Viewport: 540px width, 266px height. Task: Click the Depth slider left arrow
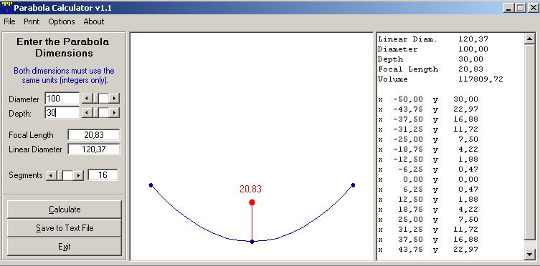click(x=87, y=112)
